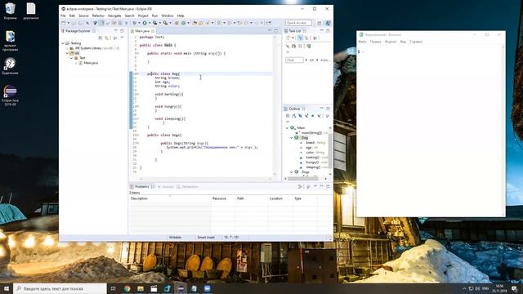Screen dimensions: 523x294
Task: Open the Refactor menu
Action: pyautogui.click(x=98, y=16)
